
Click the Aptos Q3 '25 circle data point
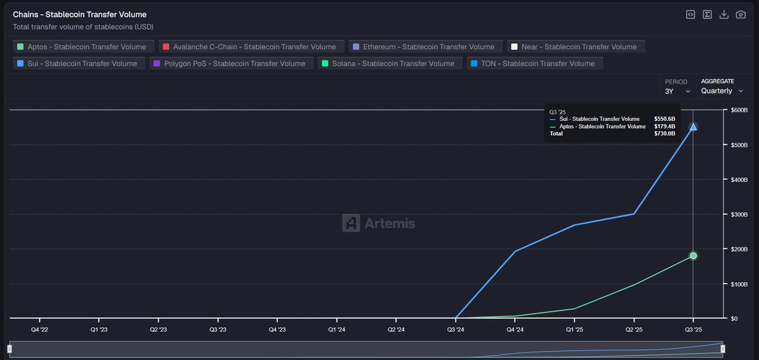693,256
